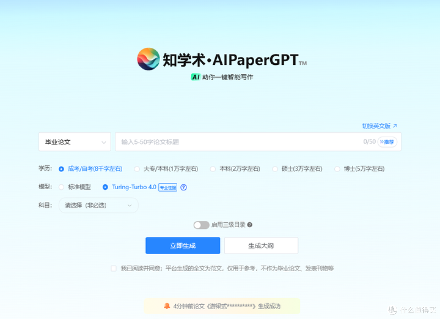Open the 科目 请选择 (非必选) dropdown

pyautogui.click(x=99, y=205)
